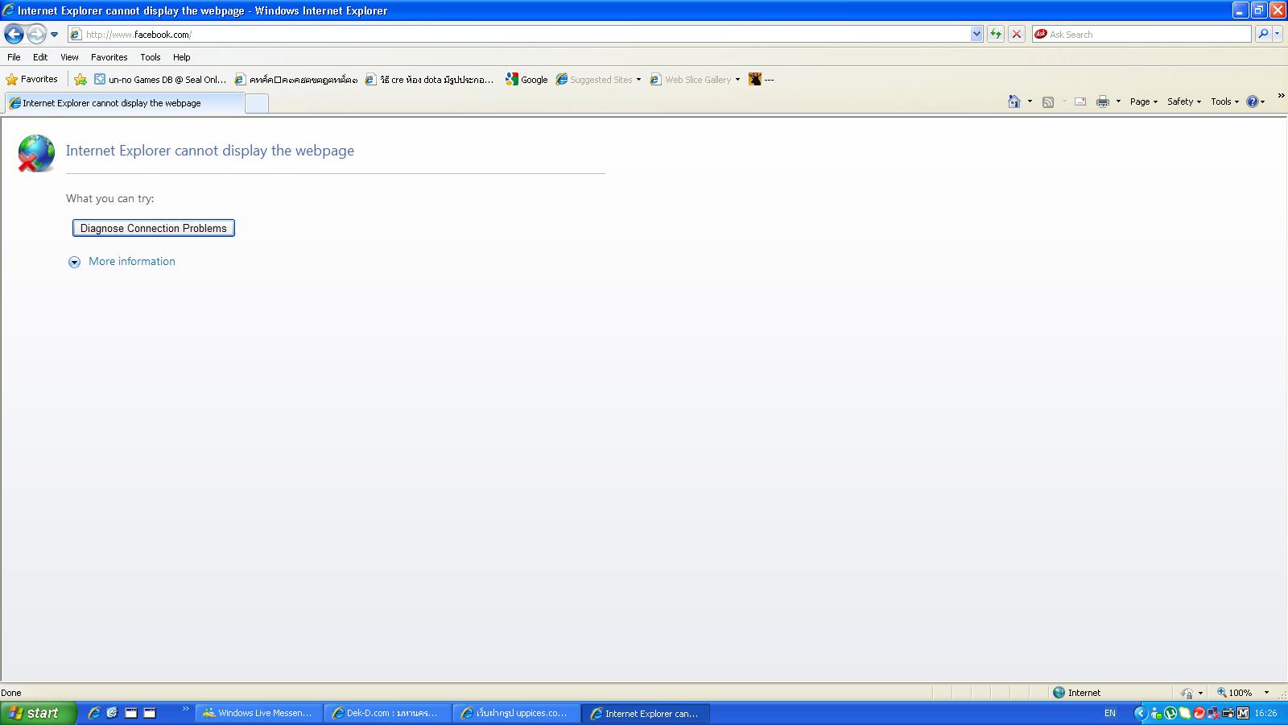
Task: Click the red Stop loading button
Action: [1017, 34]
